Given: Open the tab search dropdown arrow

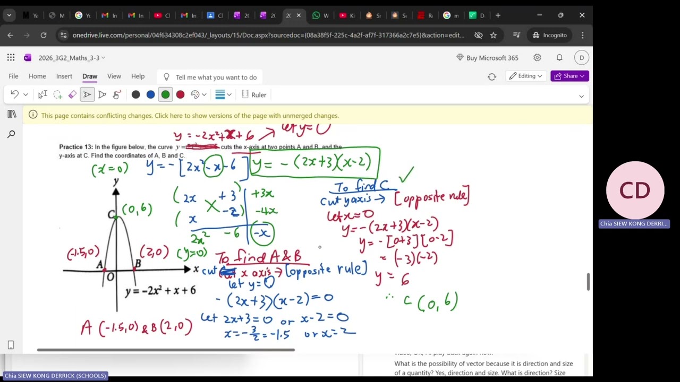Looking at the screenshot, I should (x=9, y=15).
